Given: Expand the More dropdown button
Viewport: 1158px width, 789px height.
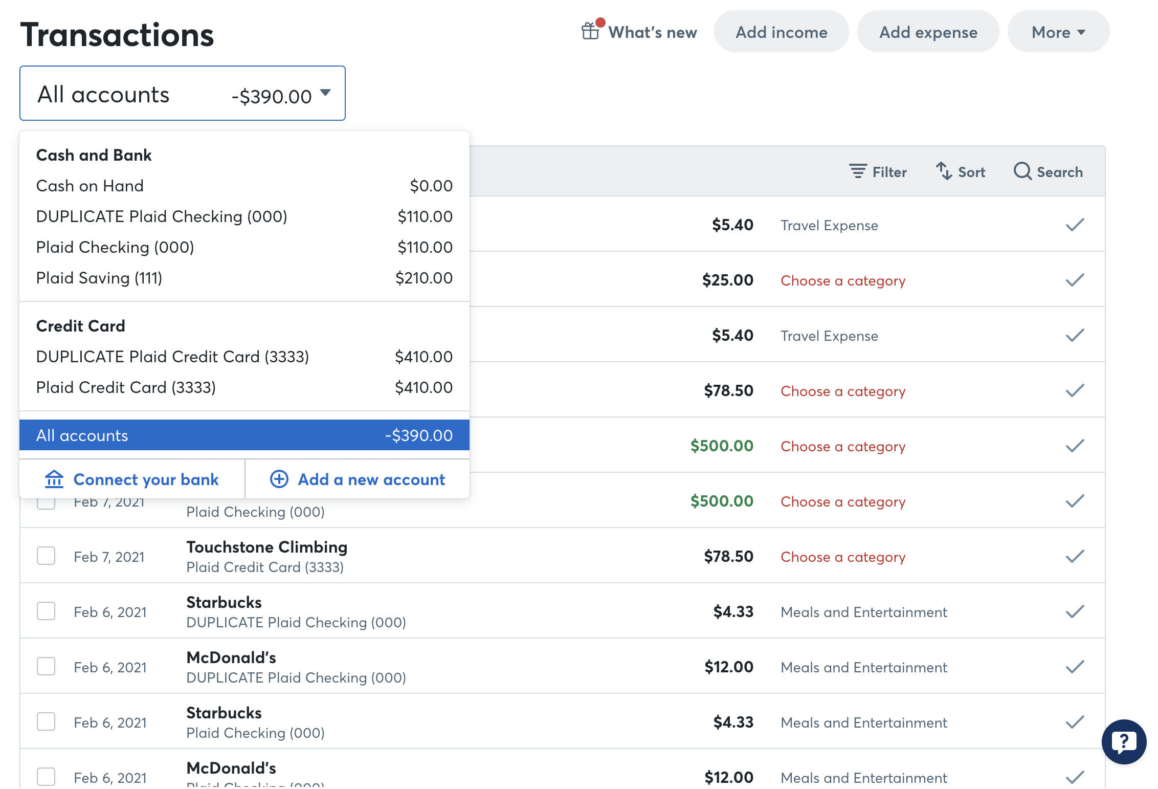Looking at the screenshot, I should click(1058, 32).
